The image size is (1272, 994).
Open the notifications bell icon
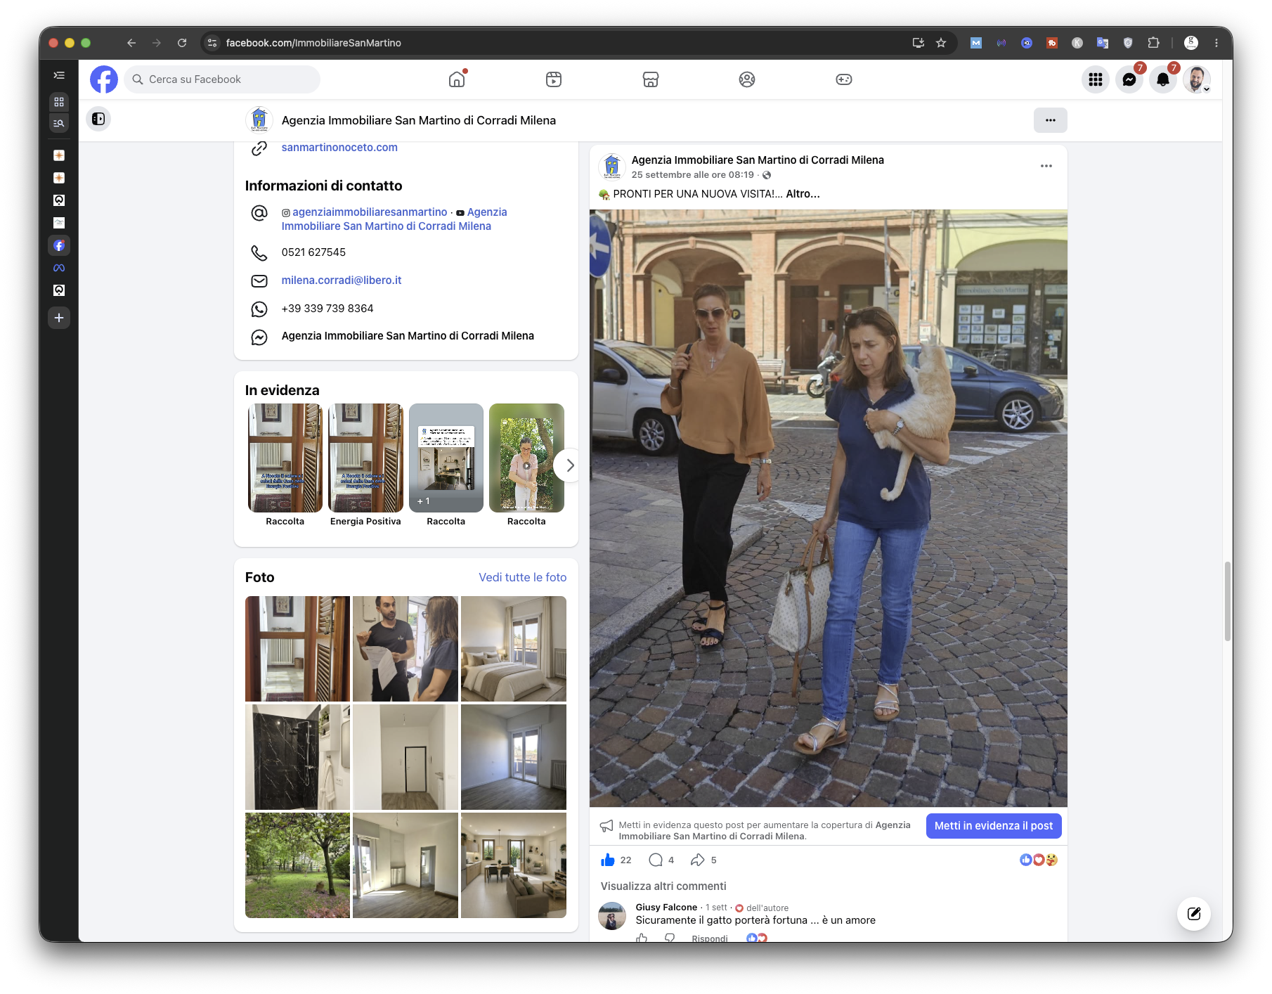[x=1163, y=79]
